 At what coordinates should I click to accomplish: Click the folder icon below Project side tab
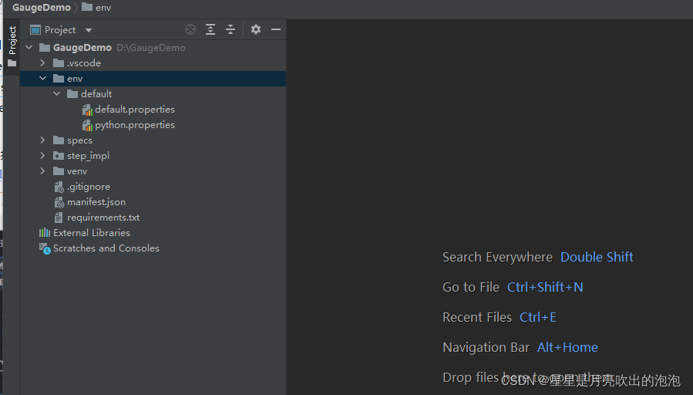click(x=12, y=63)
